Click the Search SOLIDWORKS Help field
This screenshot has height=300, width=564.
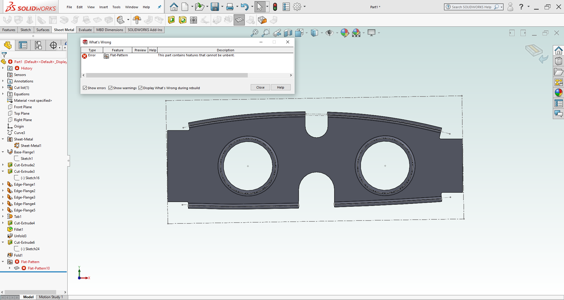click(473, 7)
